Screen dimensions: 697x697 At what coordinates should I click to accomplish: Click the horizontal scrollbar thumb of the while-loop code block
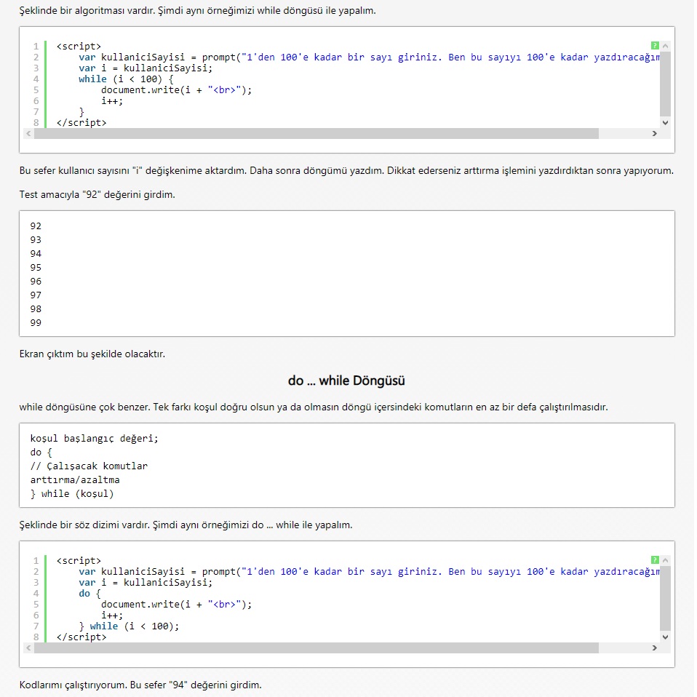click(316, 133)
